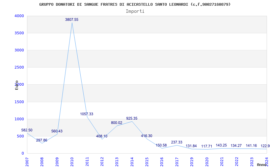Click the 297.86 data label
Image resolution: width=270 pixels, height=168 pixels.
pyautogui.click(x=42, y=140)
